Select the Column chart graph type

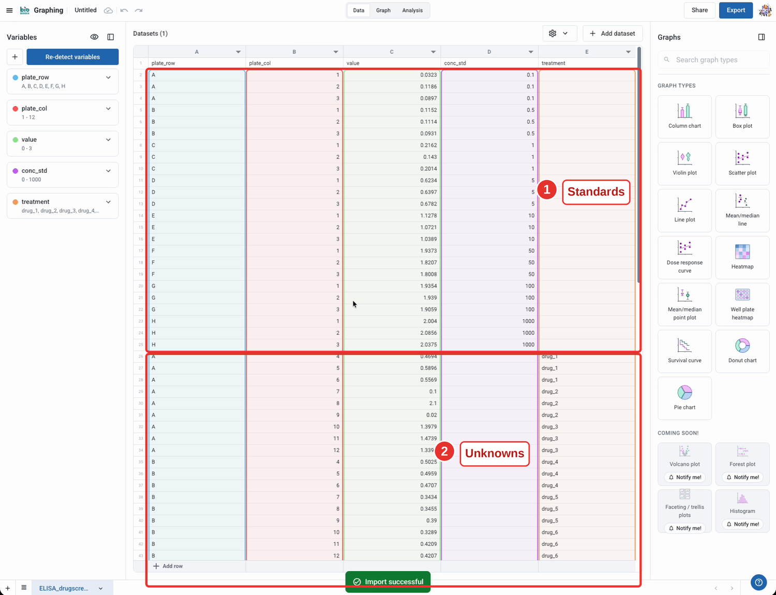(684, 116)
